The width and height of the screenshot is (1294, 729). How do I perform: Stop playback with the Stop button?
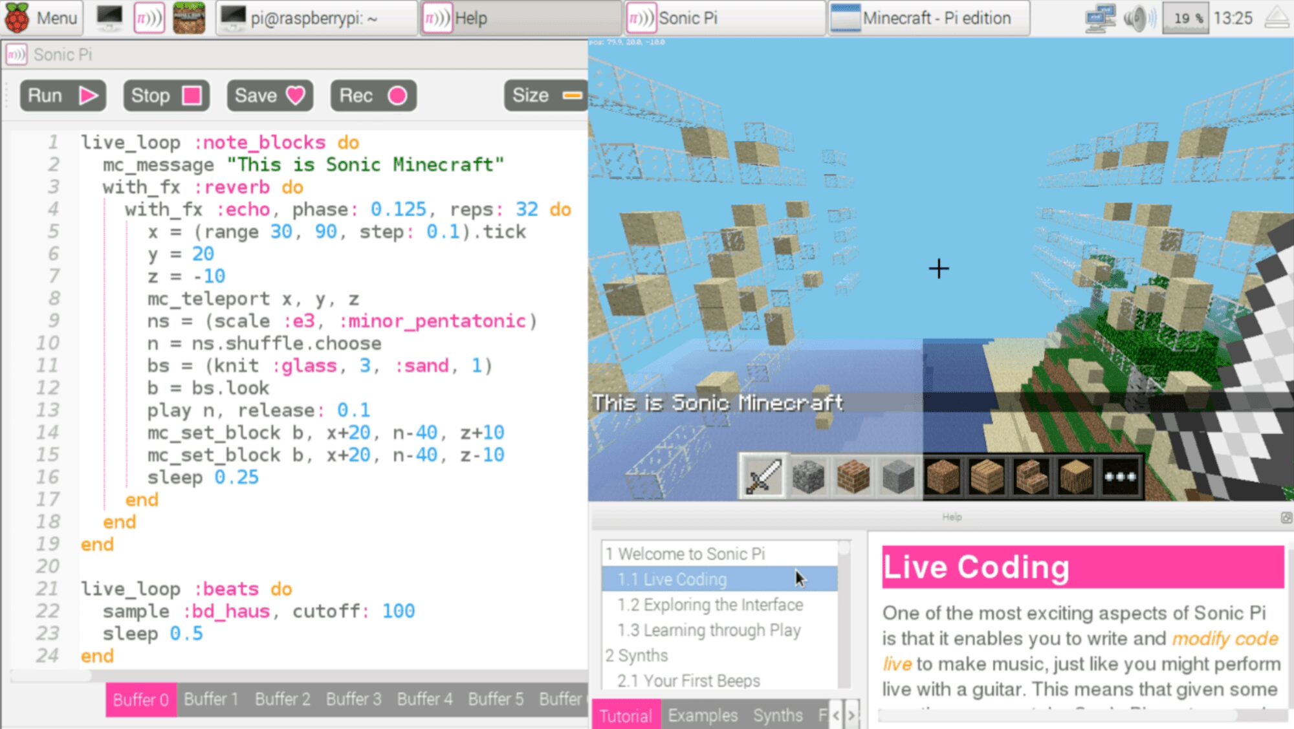pyautogui.click(x=166, y=95)
